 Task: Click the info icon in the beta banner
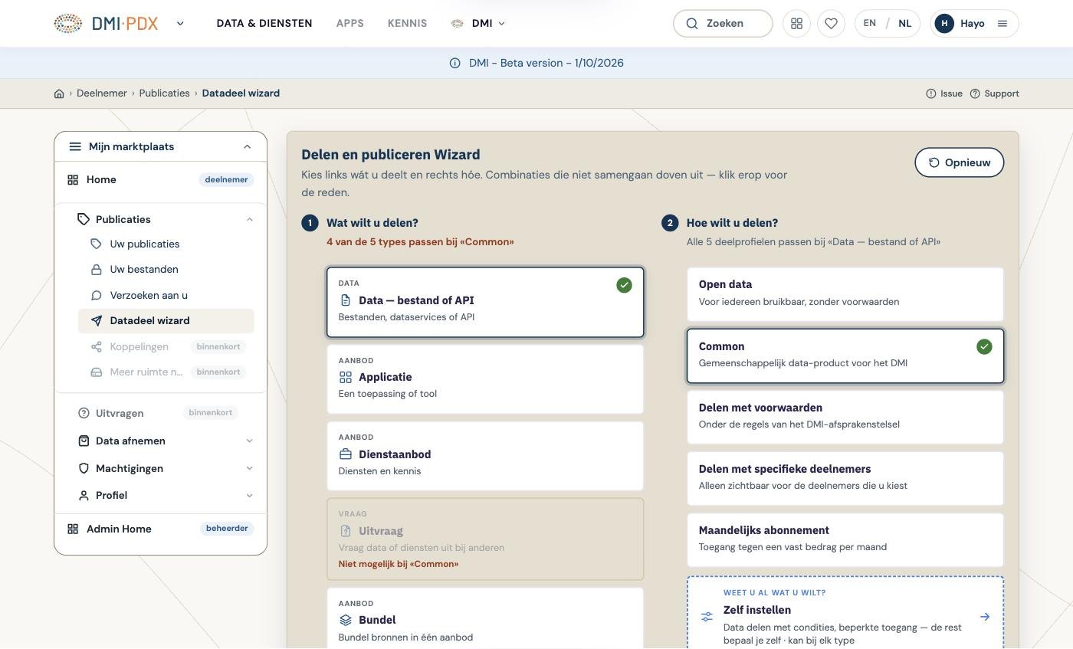454,63
